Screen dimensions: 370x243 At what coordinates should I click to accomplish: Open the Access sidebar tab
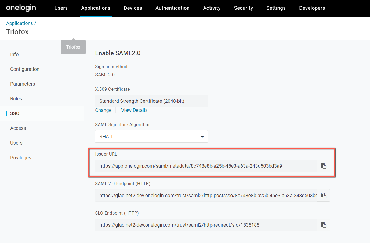[18, 128]
